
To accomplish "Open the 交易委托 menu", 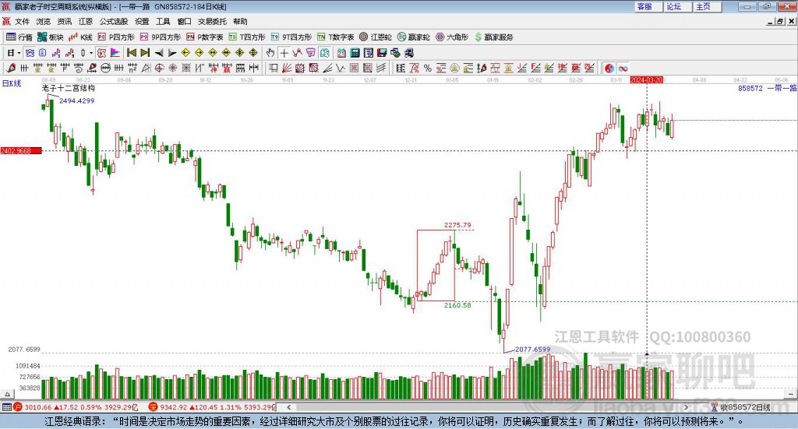I will point(212,21).
